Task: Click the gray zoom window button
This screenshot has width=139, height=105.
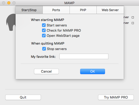Action: (x=14, y=3)
